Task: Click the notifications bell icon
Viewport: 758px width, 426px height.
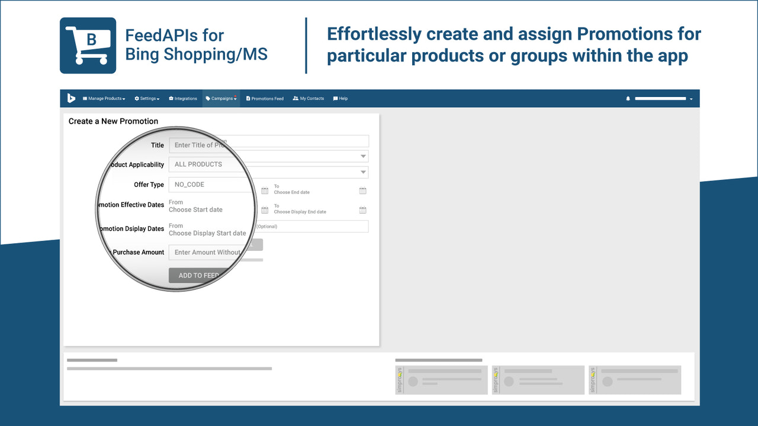Action: coord(628,98)
